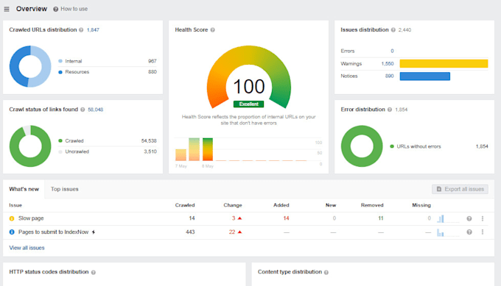Sort by the Crawled column header
Viewport: 501px width, 286px height.
[x=185, y=205]
